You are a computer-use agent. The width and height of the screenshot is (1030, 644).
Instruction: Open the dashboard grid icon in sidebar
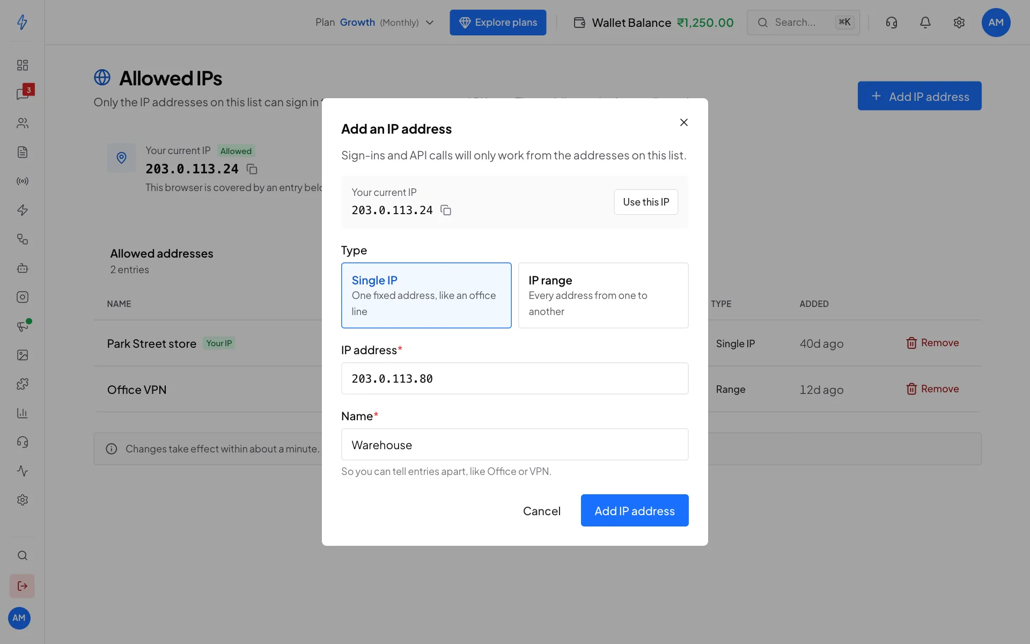(x=22, y=65)
